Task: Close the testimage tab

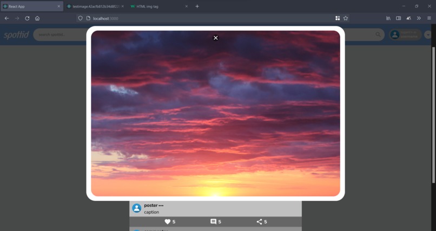Action: click(123, 6)
